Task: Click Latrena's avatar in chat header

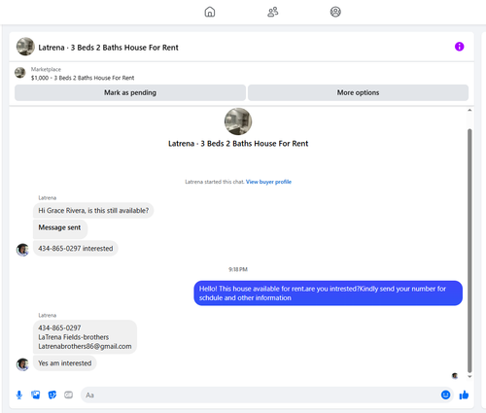Action: pos(25,47)
